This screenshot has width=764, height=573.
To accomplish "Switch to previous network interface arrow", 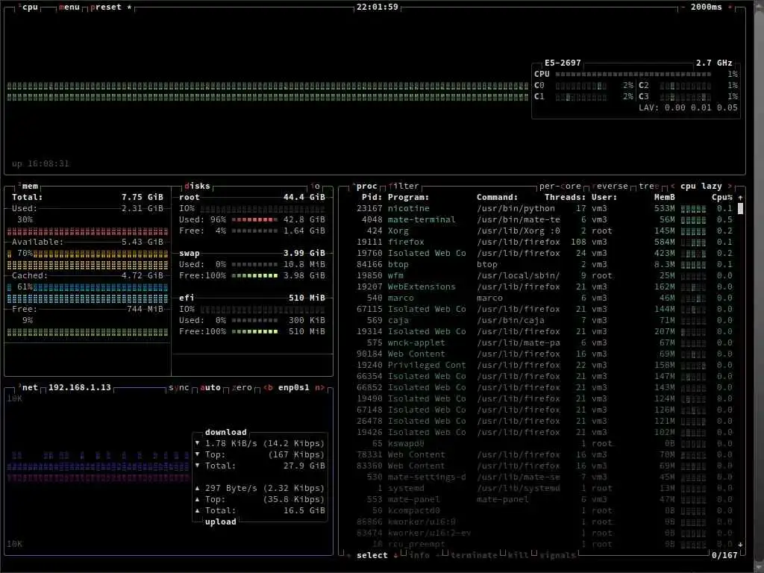I will (x=268, y=387).
